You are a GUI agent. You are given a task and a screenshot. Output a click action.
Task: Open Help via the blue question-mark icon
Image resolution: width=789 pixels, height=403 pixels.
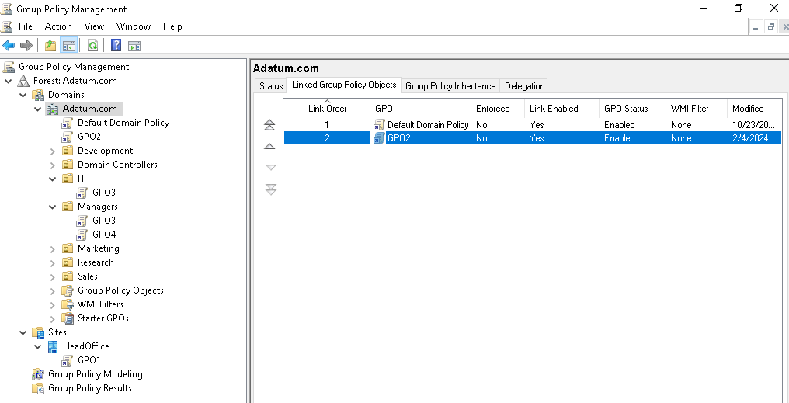coord(116,46)
